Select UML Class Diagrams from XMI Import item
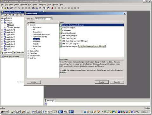 coord(75,41)
